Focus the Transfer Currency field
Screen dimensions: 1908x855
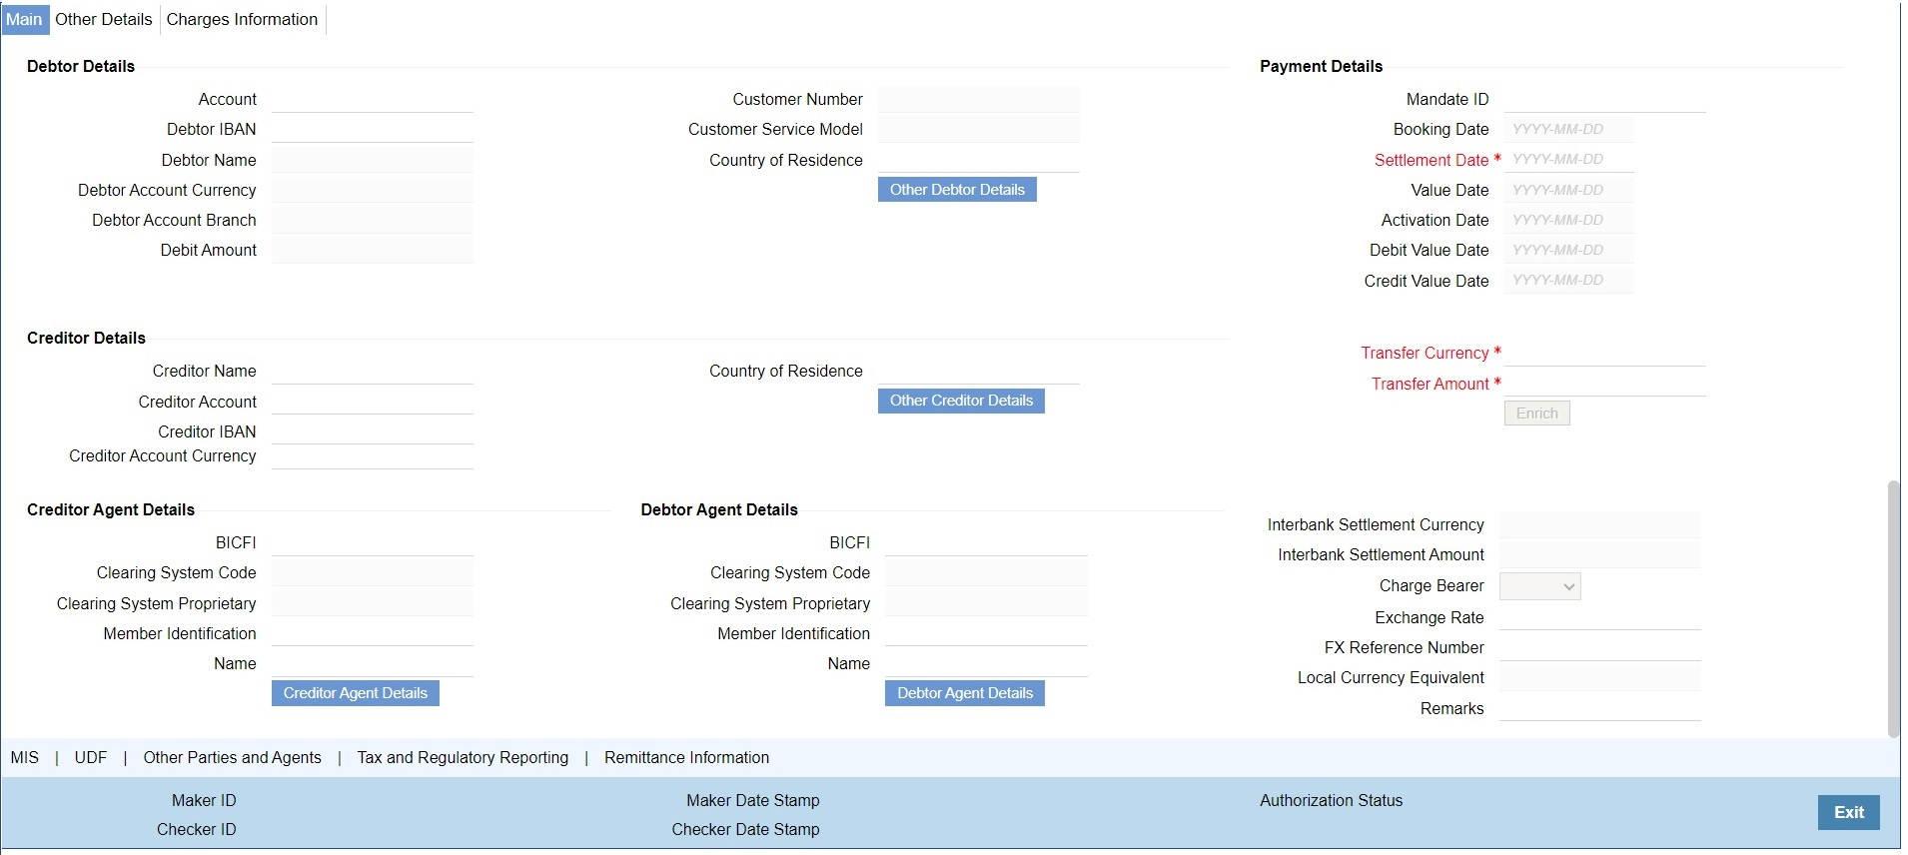[1605, 353]
